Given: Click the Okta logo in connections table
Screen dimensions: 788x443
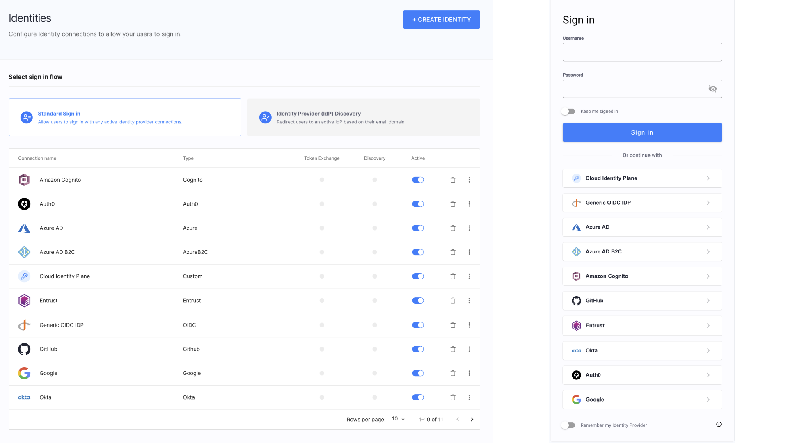Looking at the screenshot, I should tap(24, 397).
